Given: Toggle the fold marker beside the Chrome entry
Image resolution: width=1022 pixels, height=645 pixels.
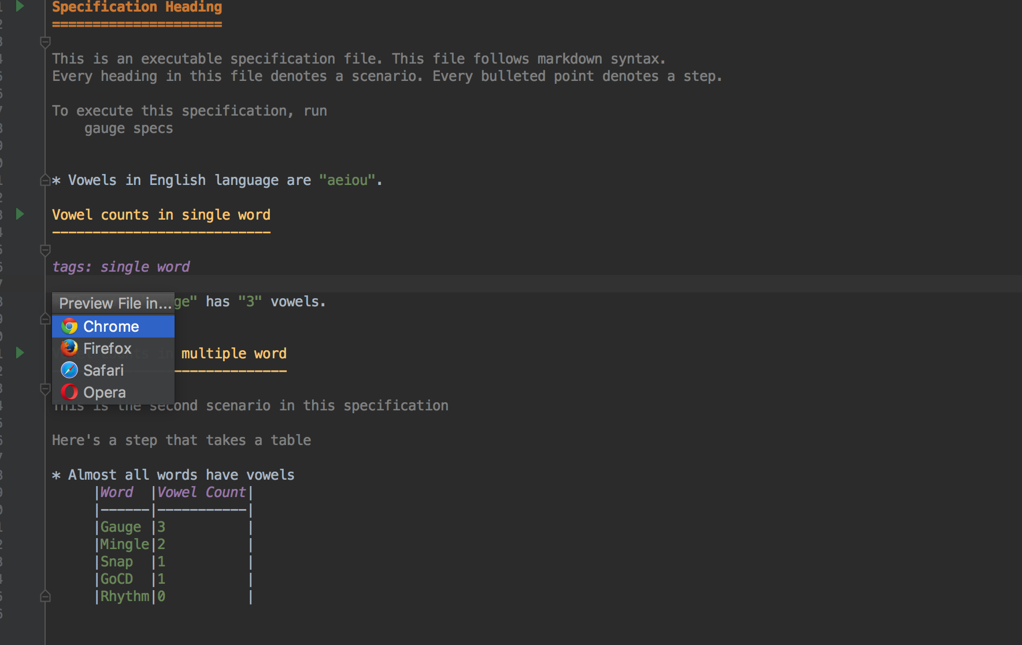Looking at the screenshot, I should [45, 319].
